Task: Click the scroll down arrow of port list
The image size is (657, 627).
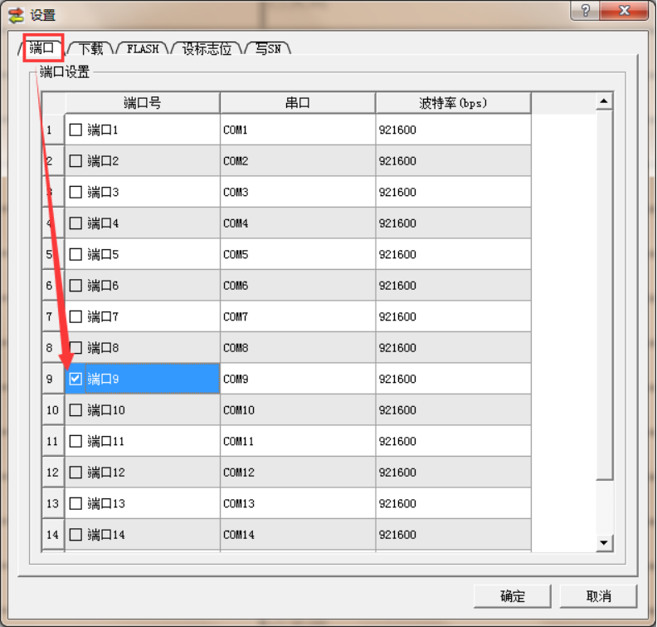Action: point(605,542)
